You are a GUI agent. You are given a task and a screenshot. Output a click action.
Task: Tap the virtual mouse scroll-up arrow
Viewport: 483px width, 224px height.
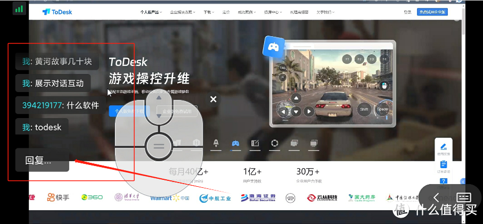[159, 98]
